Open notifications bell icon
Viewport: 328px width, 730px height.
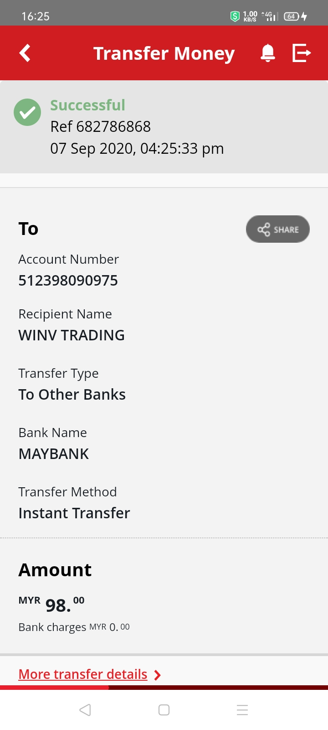tap(268, 53)
